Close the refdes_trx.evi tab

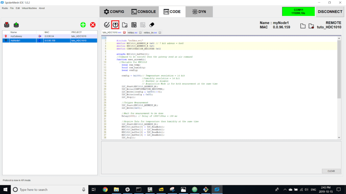pos(160,32)
